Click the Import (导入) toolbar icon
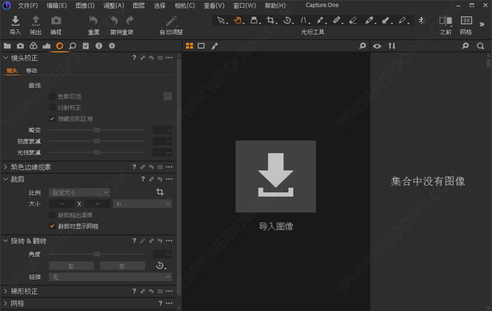Image resolution: width=492 pixels, height=311 pixels. coord(15,21)
